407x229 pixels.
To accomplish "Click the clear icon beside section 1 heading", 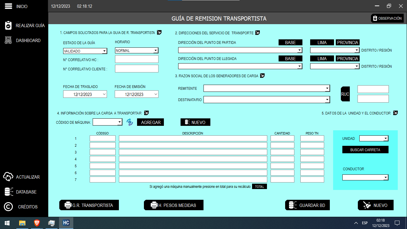I will (159, 33).
